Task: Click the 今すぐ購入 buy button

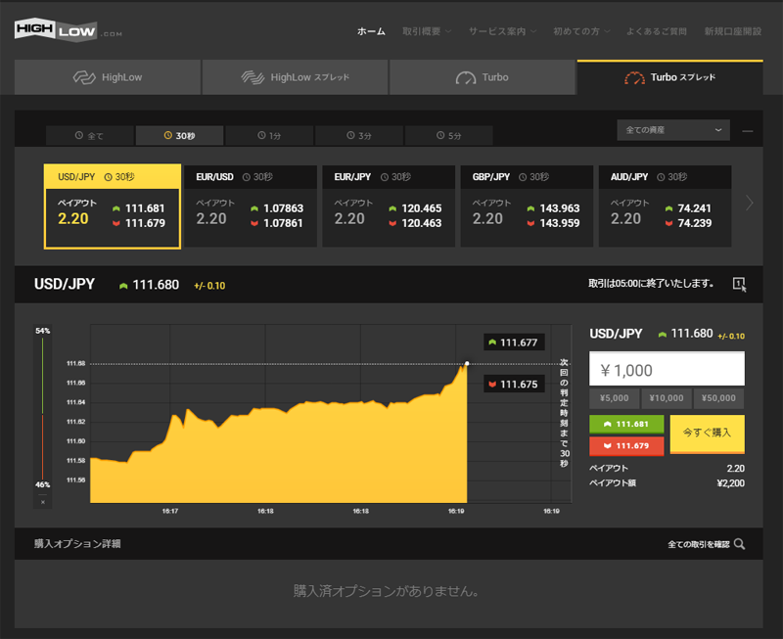Action: coord(707,434)
